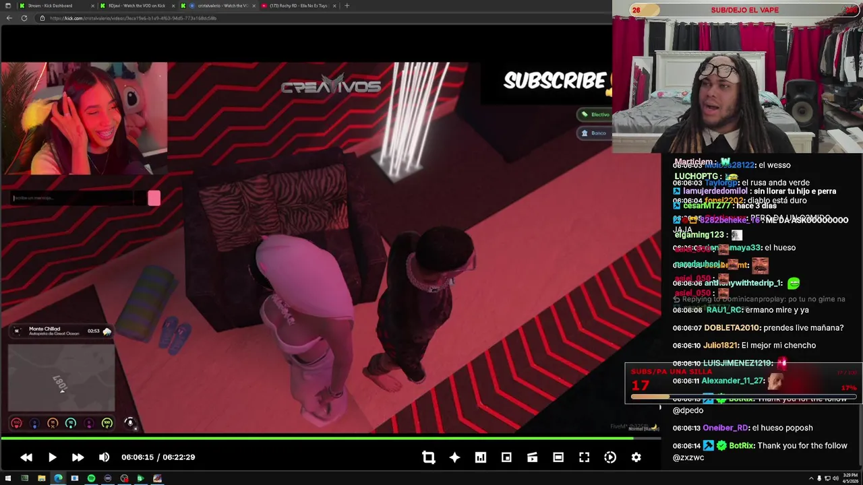Switch to 'Rochy RD - Ella No Es Tuya' tab
This screenshot has height=485, width=863.
[x=299, y=5]
